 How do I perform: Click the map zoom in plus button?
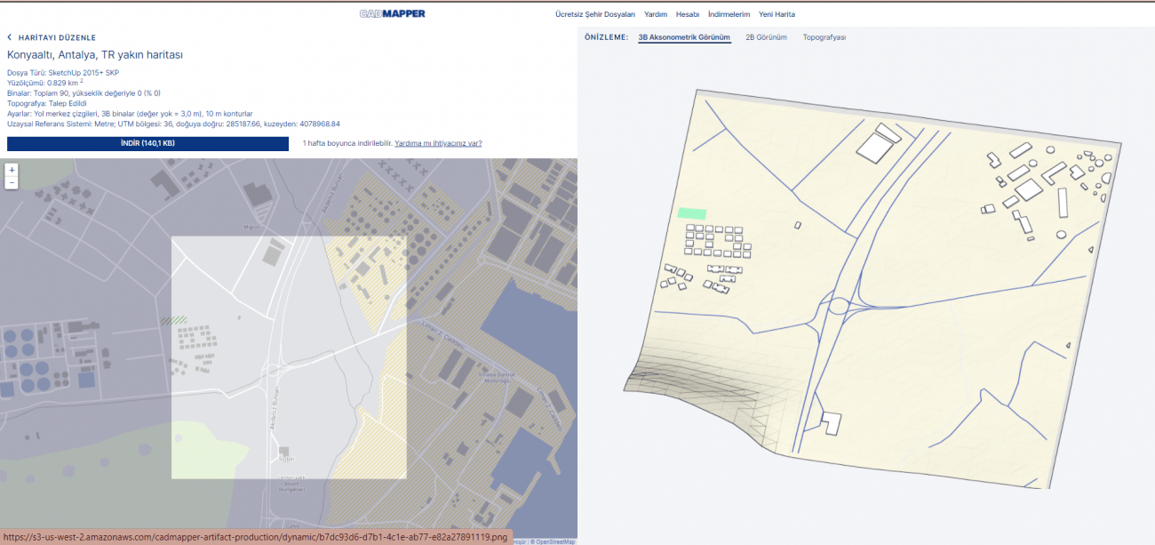coord(12,169)
